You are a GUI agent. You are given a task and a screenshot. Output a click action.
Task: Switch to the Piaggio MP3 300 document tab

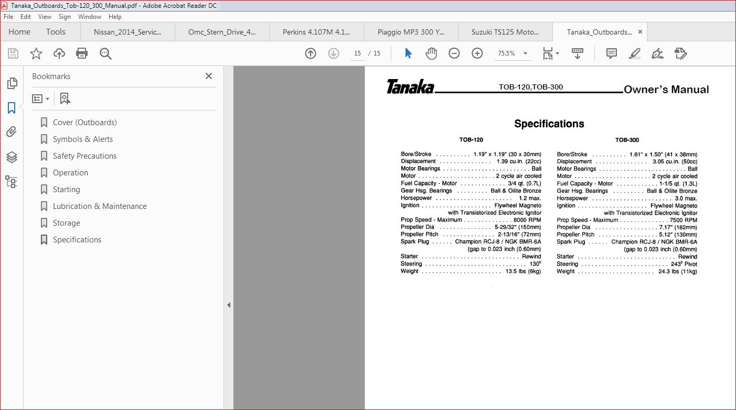411,32
